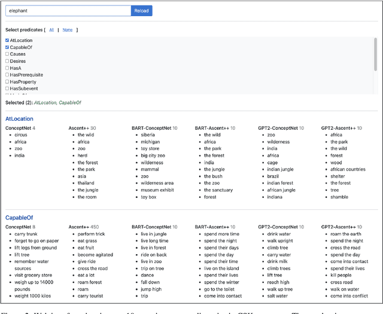Open the AtLocation section heading
The width and height of the screenshot is (383, 314).
(x=19, y=119)
